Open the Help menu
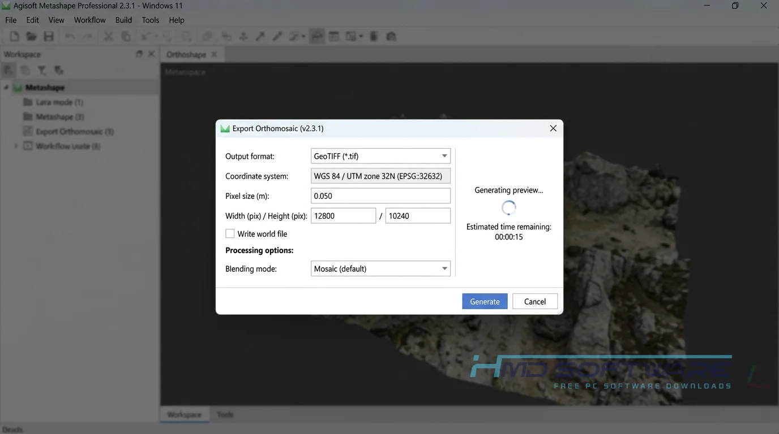This screenshot has width=779, height=434. (x=177, y=20)
